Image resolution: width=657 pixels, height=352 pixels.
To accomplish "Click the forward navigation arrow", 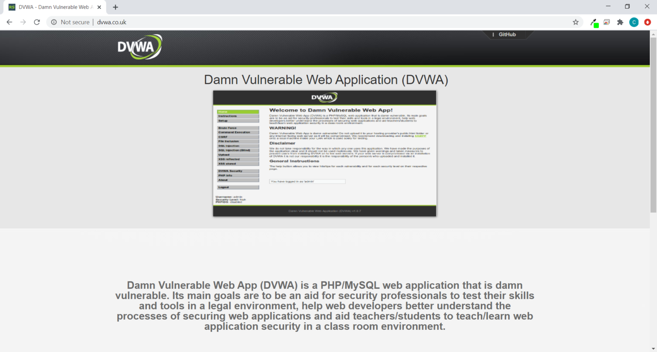I will [23, 22].
